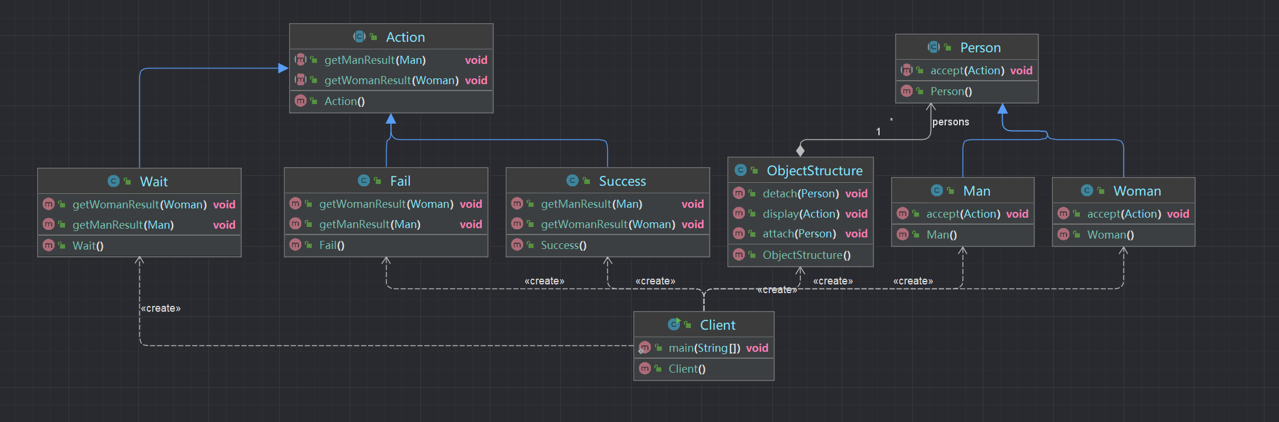Select display(Action) method in ObjectStructure
1279x422 pixels.
click(801, 214)
